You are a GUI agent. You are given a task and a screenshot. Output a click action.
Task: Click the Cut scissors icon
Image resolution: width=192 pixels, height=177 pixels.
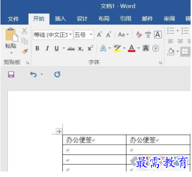pyautogui.click(x=24, y=31)
